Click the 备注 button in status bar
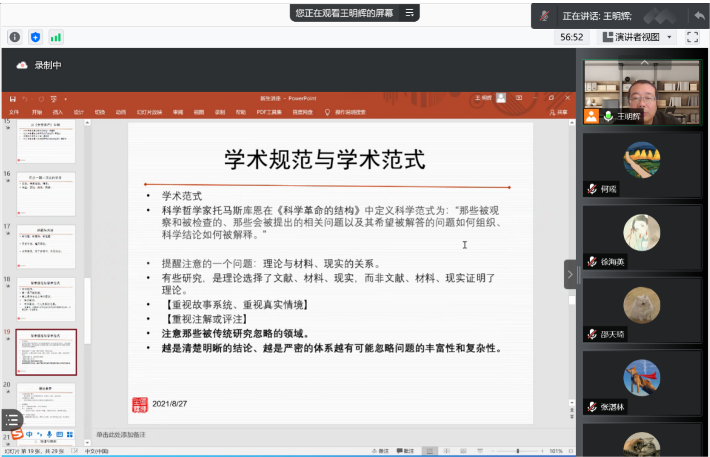The image size is (710, 457). click(380, 451)
